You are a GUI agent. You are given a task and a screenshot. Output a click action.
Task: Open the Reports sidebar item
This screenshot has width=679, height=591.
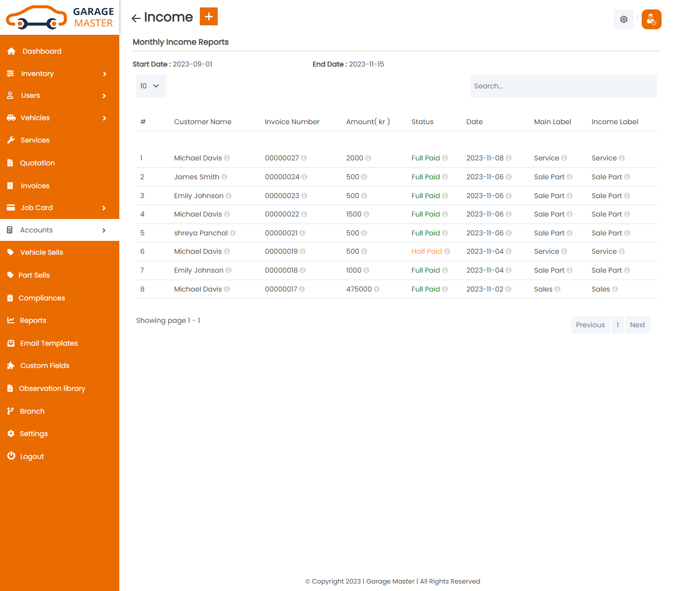pos(33,320)
